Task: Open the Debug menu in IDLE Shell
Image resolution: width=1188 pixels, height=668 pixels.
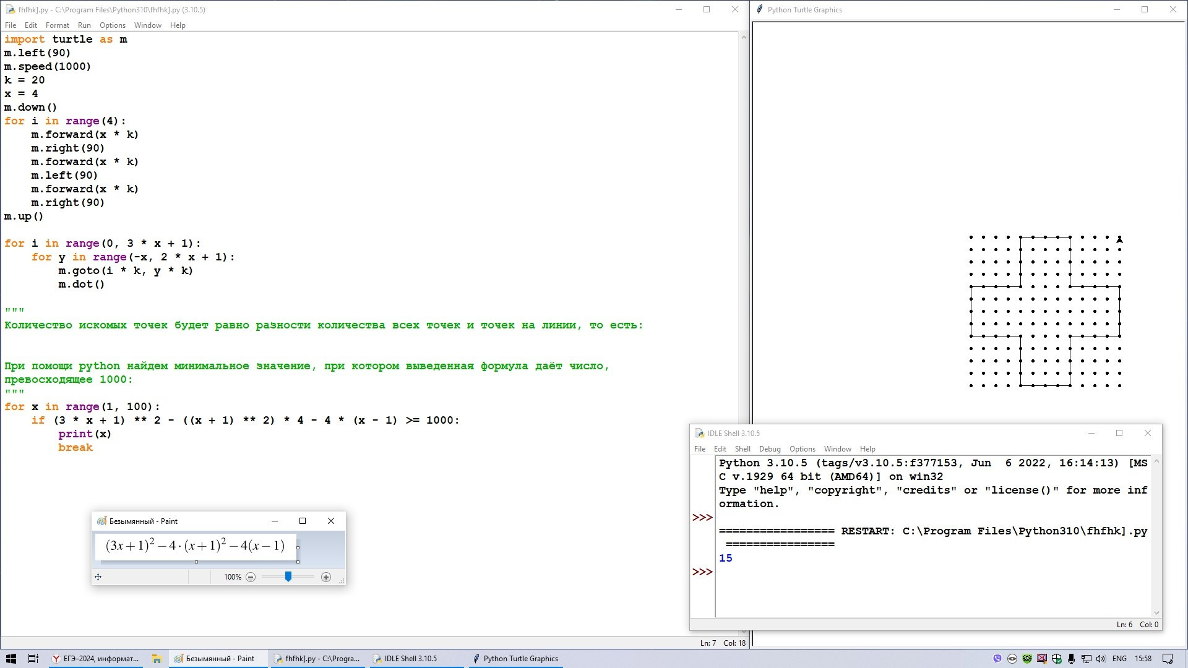Action: pyautogui.click(x=770, y=449)
